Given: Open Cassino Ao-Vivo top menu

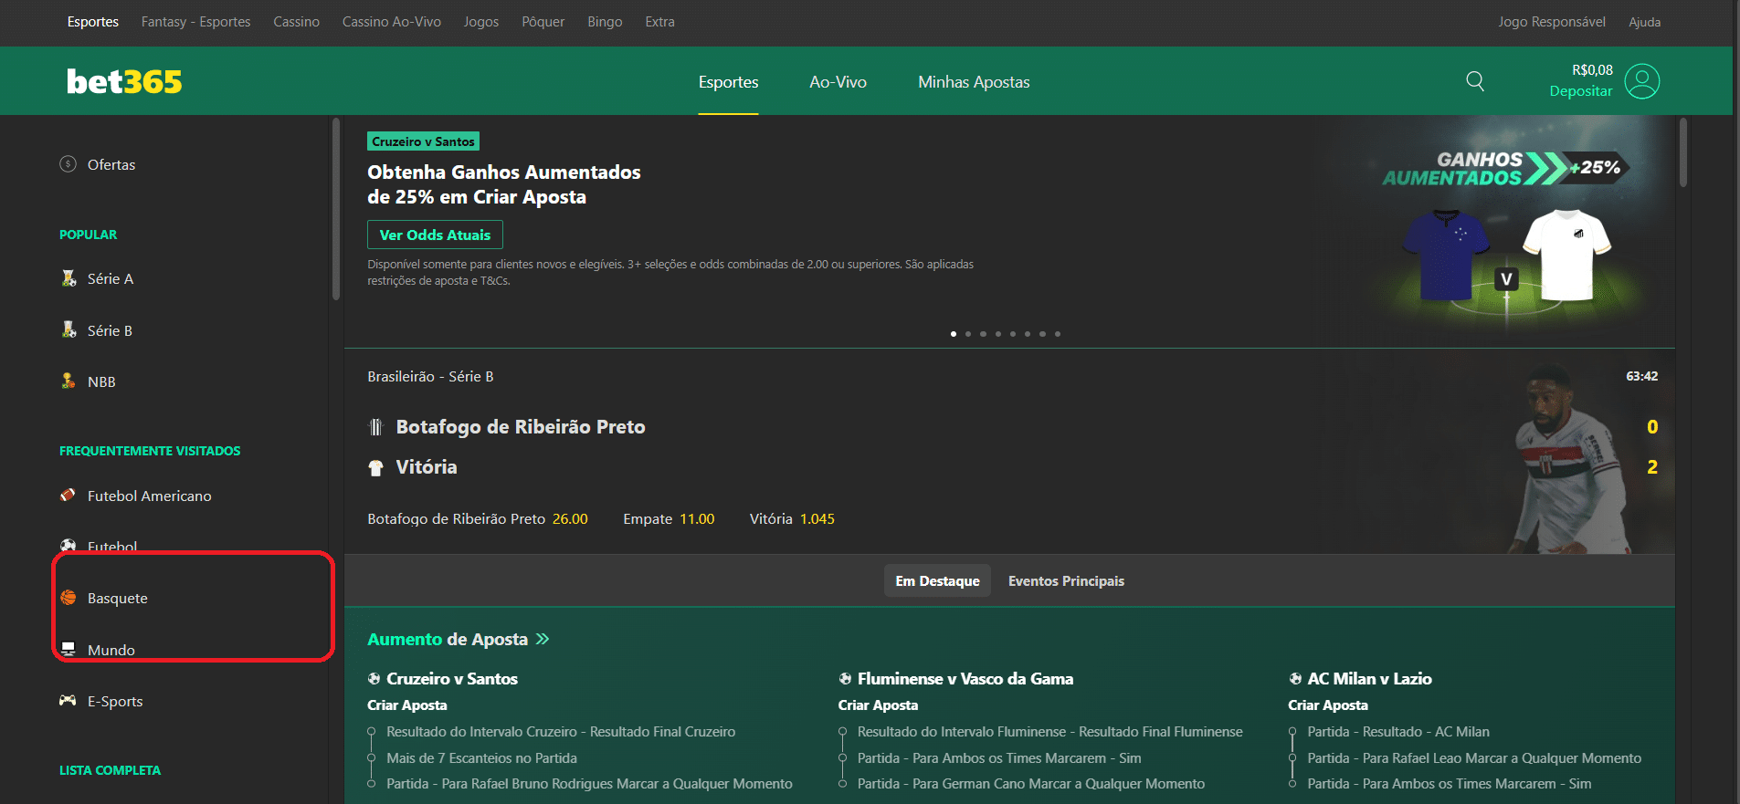Looking at the screenshot, I should [392, 22].
